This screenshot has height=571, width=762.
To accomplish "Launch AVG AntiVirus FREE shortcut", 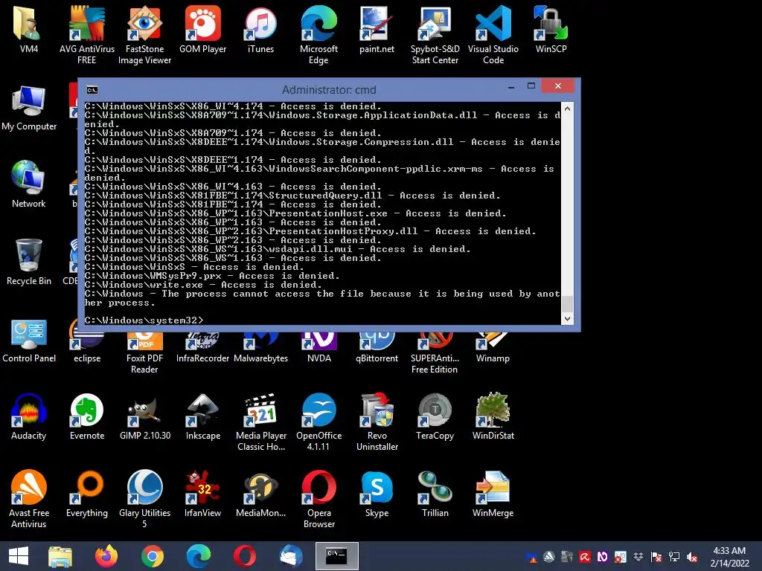I will pos(86,34).
